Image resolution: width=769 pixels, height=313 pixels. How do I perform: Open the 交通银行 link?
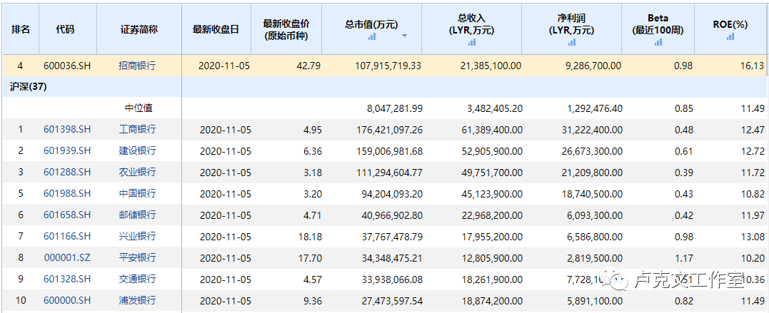coord(137,279)
